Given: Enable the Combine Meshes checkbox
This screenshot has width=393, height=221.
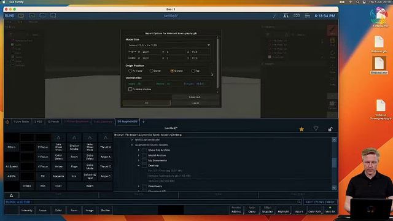Looking at the screenshot, I should [130, 89].
